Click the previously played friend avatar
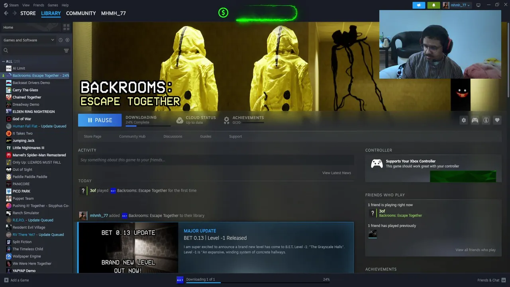The image size is (510, 287). point(373,234)
